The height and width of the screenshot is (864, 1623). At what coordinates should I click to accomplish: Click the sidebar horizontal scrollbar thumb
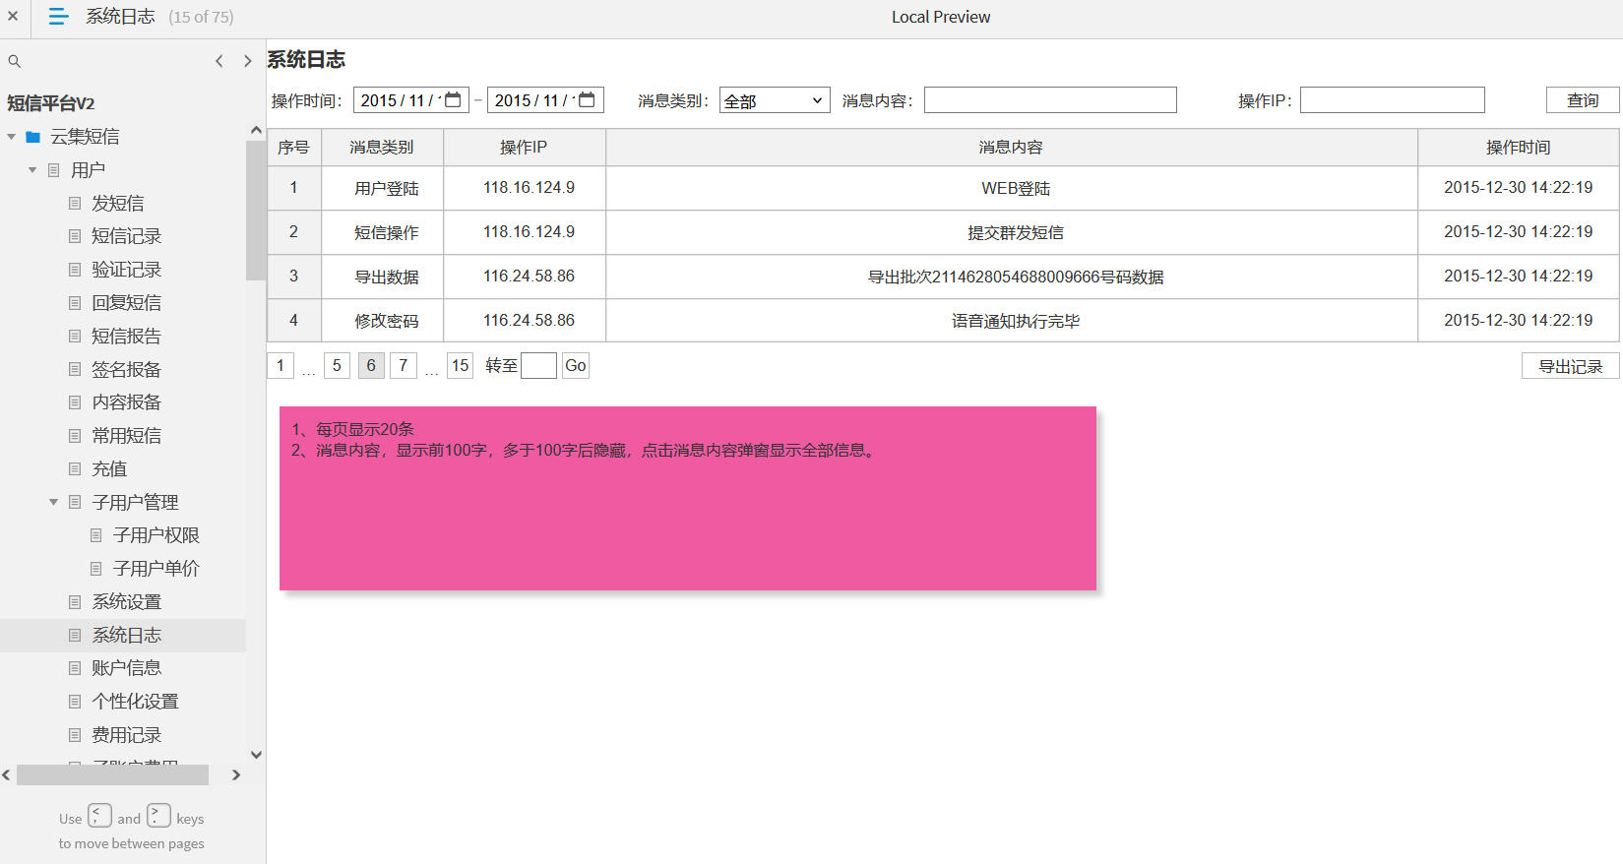[x=112, y=775]
